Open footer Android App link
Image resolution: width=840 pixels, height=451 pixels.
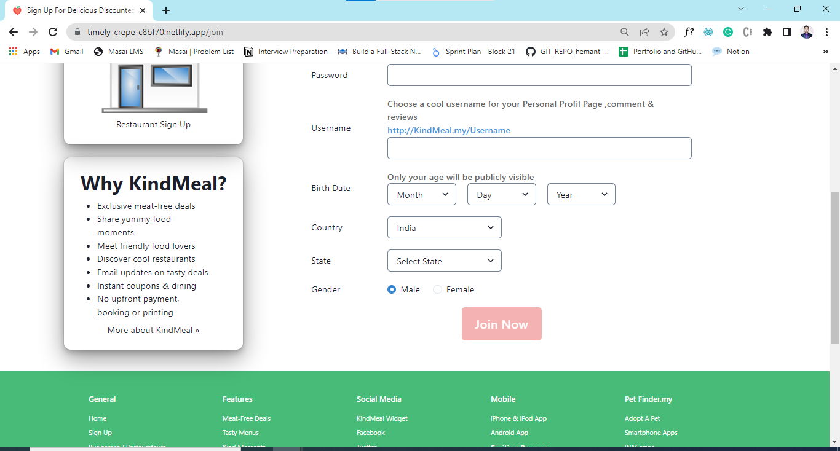click(x=509, y=433)
